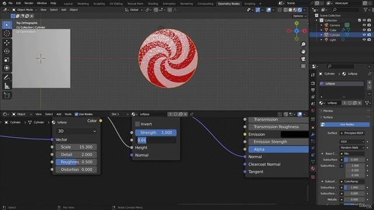
Task: Disable Light in renders camera icon
Action: click(369, 40)
